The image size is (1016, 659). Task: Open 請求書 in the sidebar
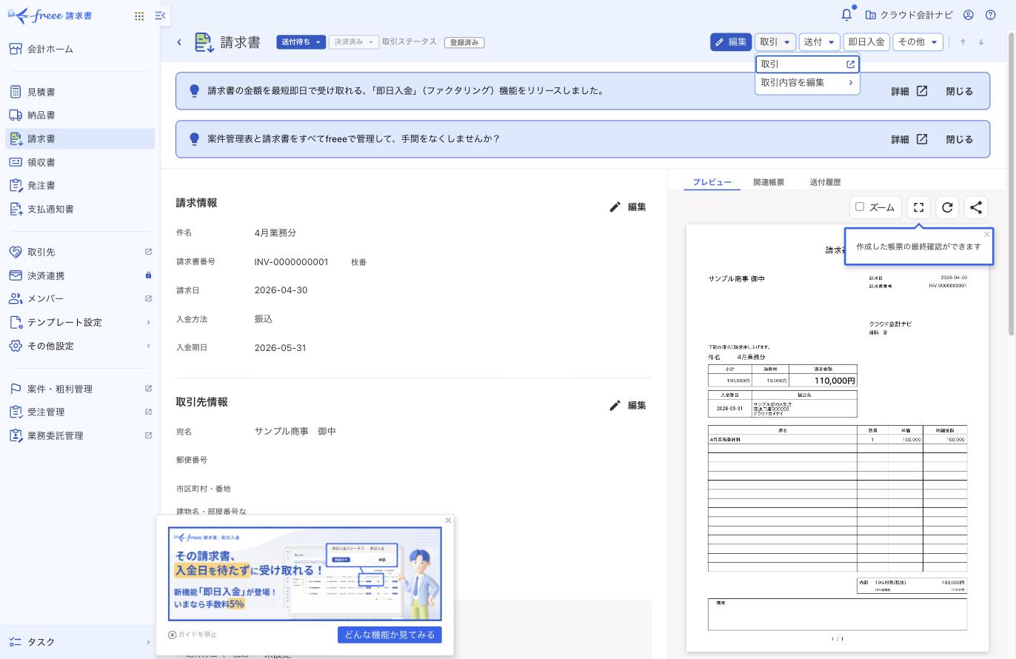80,138
